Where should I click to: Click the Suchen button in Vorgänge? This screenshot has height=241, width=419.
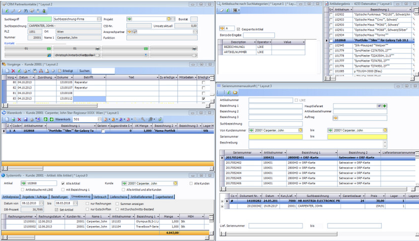(x=84, y=71)
